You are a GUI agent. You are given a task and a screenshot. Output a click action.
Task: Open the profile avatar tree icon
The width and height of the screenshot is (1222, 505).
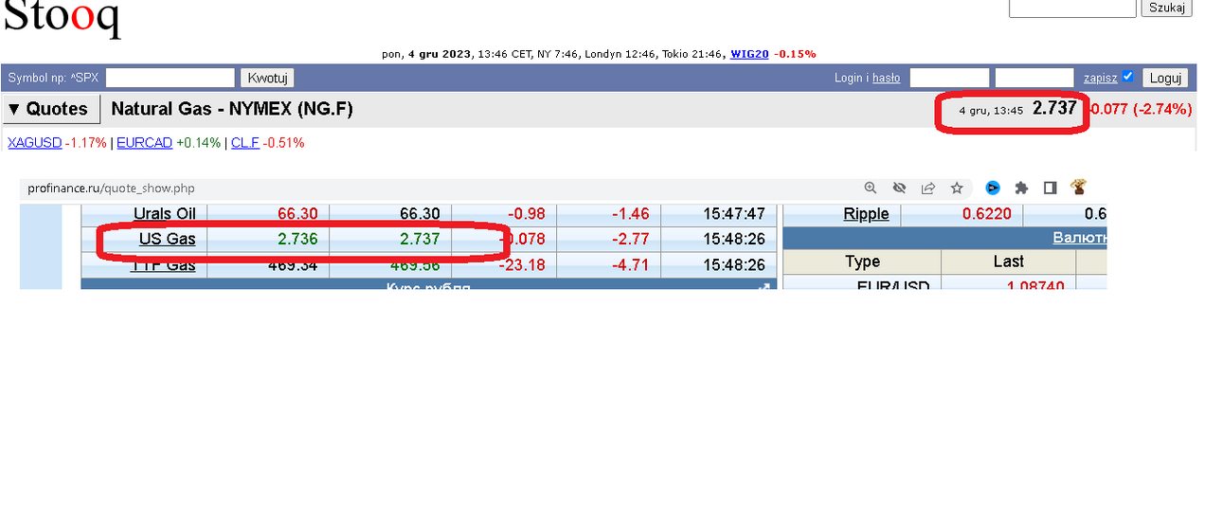point(1078,187)
